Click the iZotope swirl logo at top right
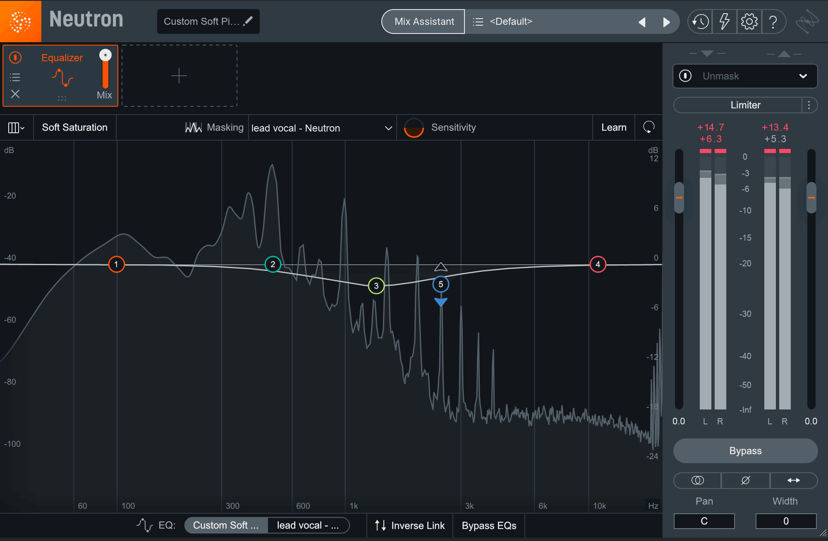Screen dimensions: 828x541 click(807, 22)
